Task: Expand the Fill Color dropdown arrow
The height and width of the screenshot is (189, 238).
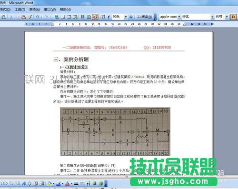Action: [54, 184]
